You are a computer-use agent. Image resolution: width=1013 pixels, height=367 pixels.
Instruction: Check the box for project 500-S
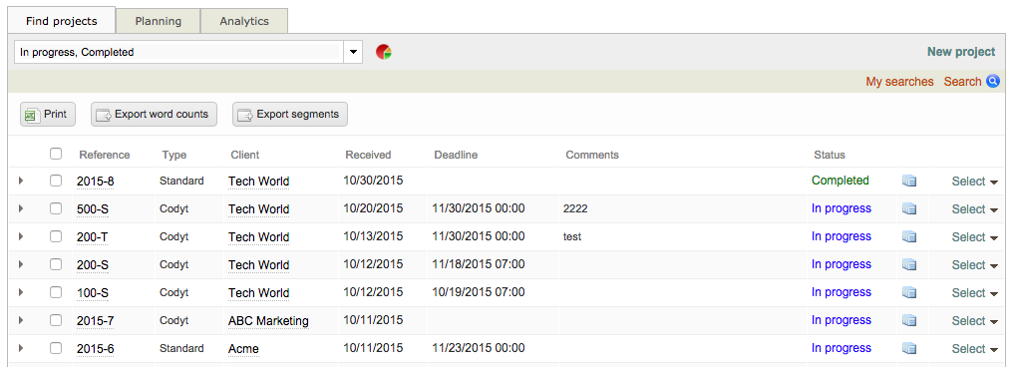56,208
